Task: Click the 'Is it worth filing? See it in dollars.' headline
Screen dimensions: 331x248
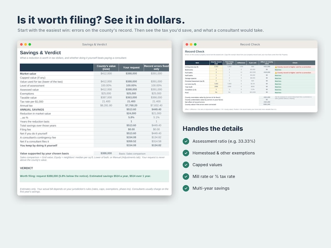Action: coord(101,20)
